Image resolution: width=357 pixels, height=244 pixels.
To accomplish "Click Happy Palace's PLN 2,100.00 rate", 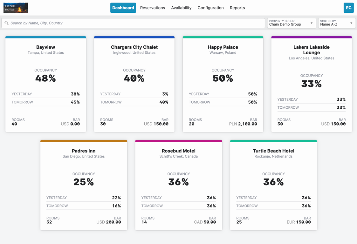I will (243, 124).
